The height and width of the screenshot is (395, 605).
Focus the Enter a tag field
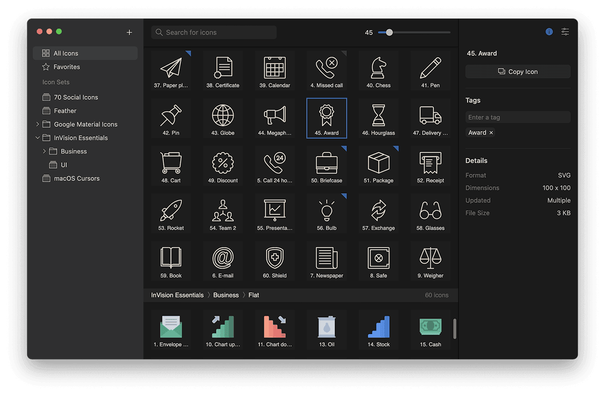tap(518, 117)
